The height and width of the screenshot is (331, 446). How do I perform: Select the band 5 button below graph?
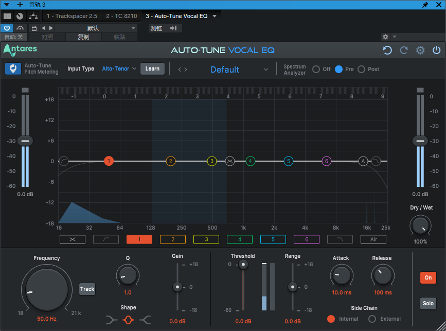click(273, 239)
